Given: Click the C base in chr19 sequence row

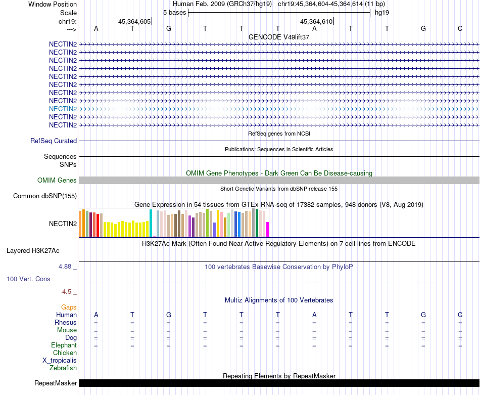Looking at the screenshot, I should pyautogui.click(x=460, y=28).
